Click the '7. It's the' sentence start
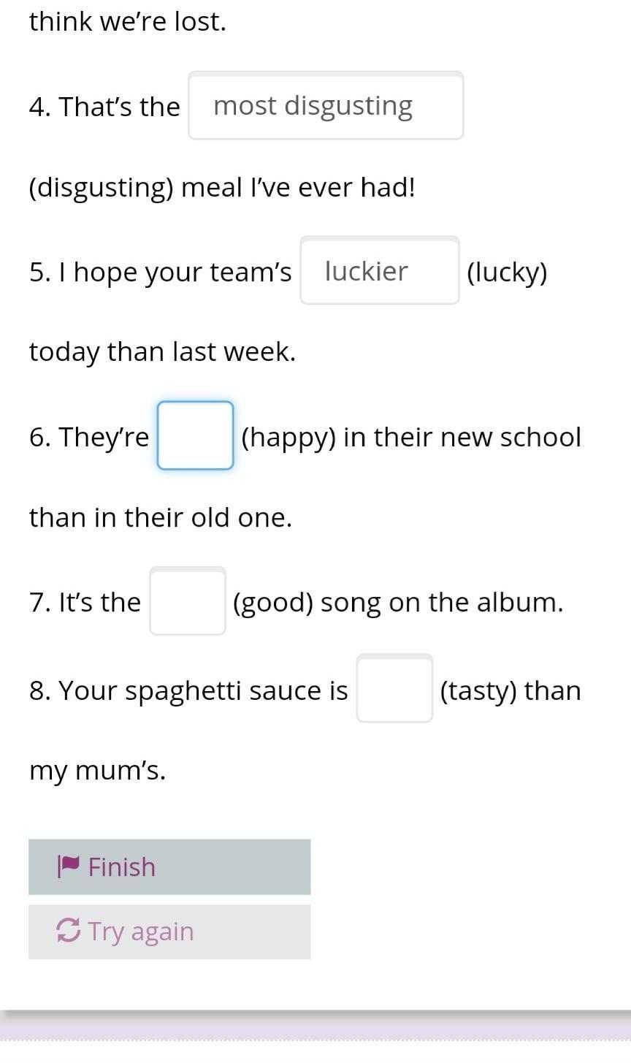Viewport: 631px width, 1063px height. (x=85, y=602)
